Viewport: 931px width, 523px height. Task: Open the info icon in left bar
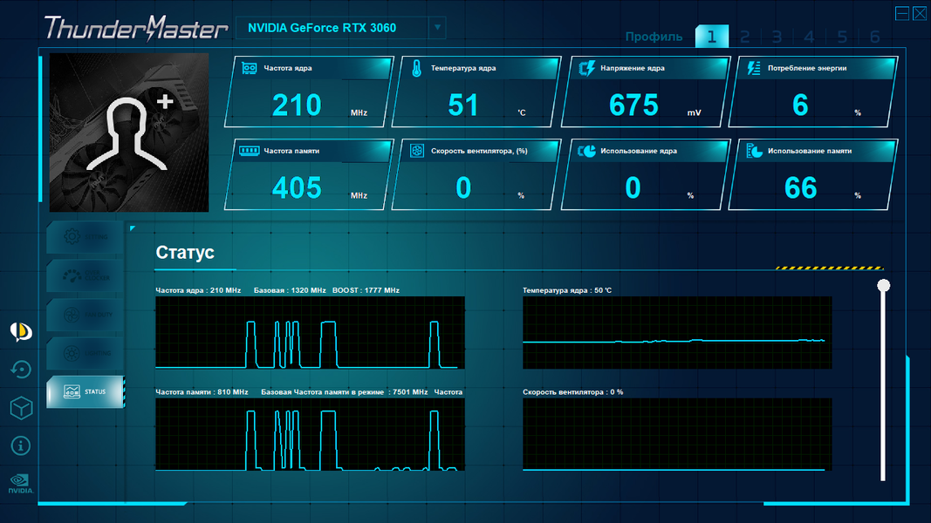pos(21,445)
